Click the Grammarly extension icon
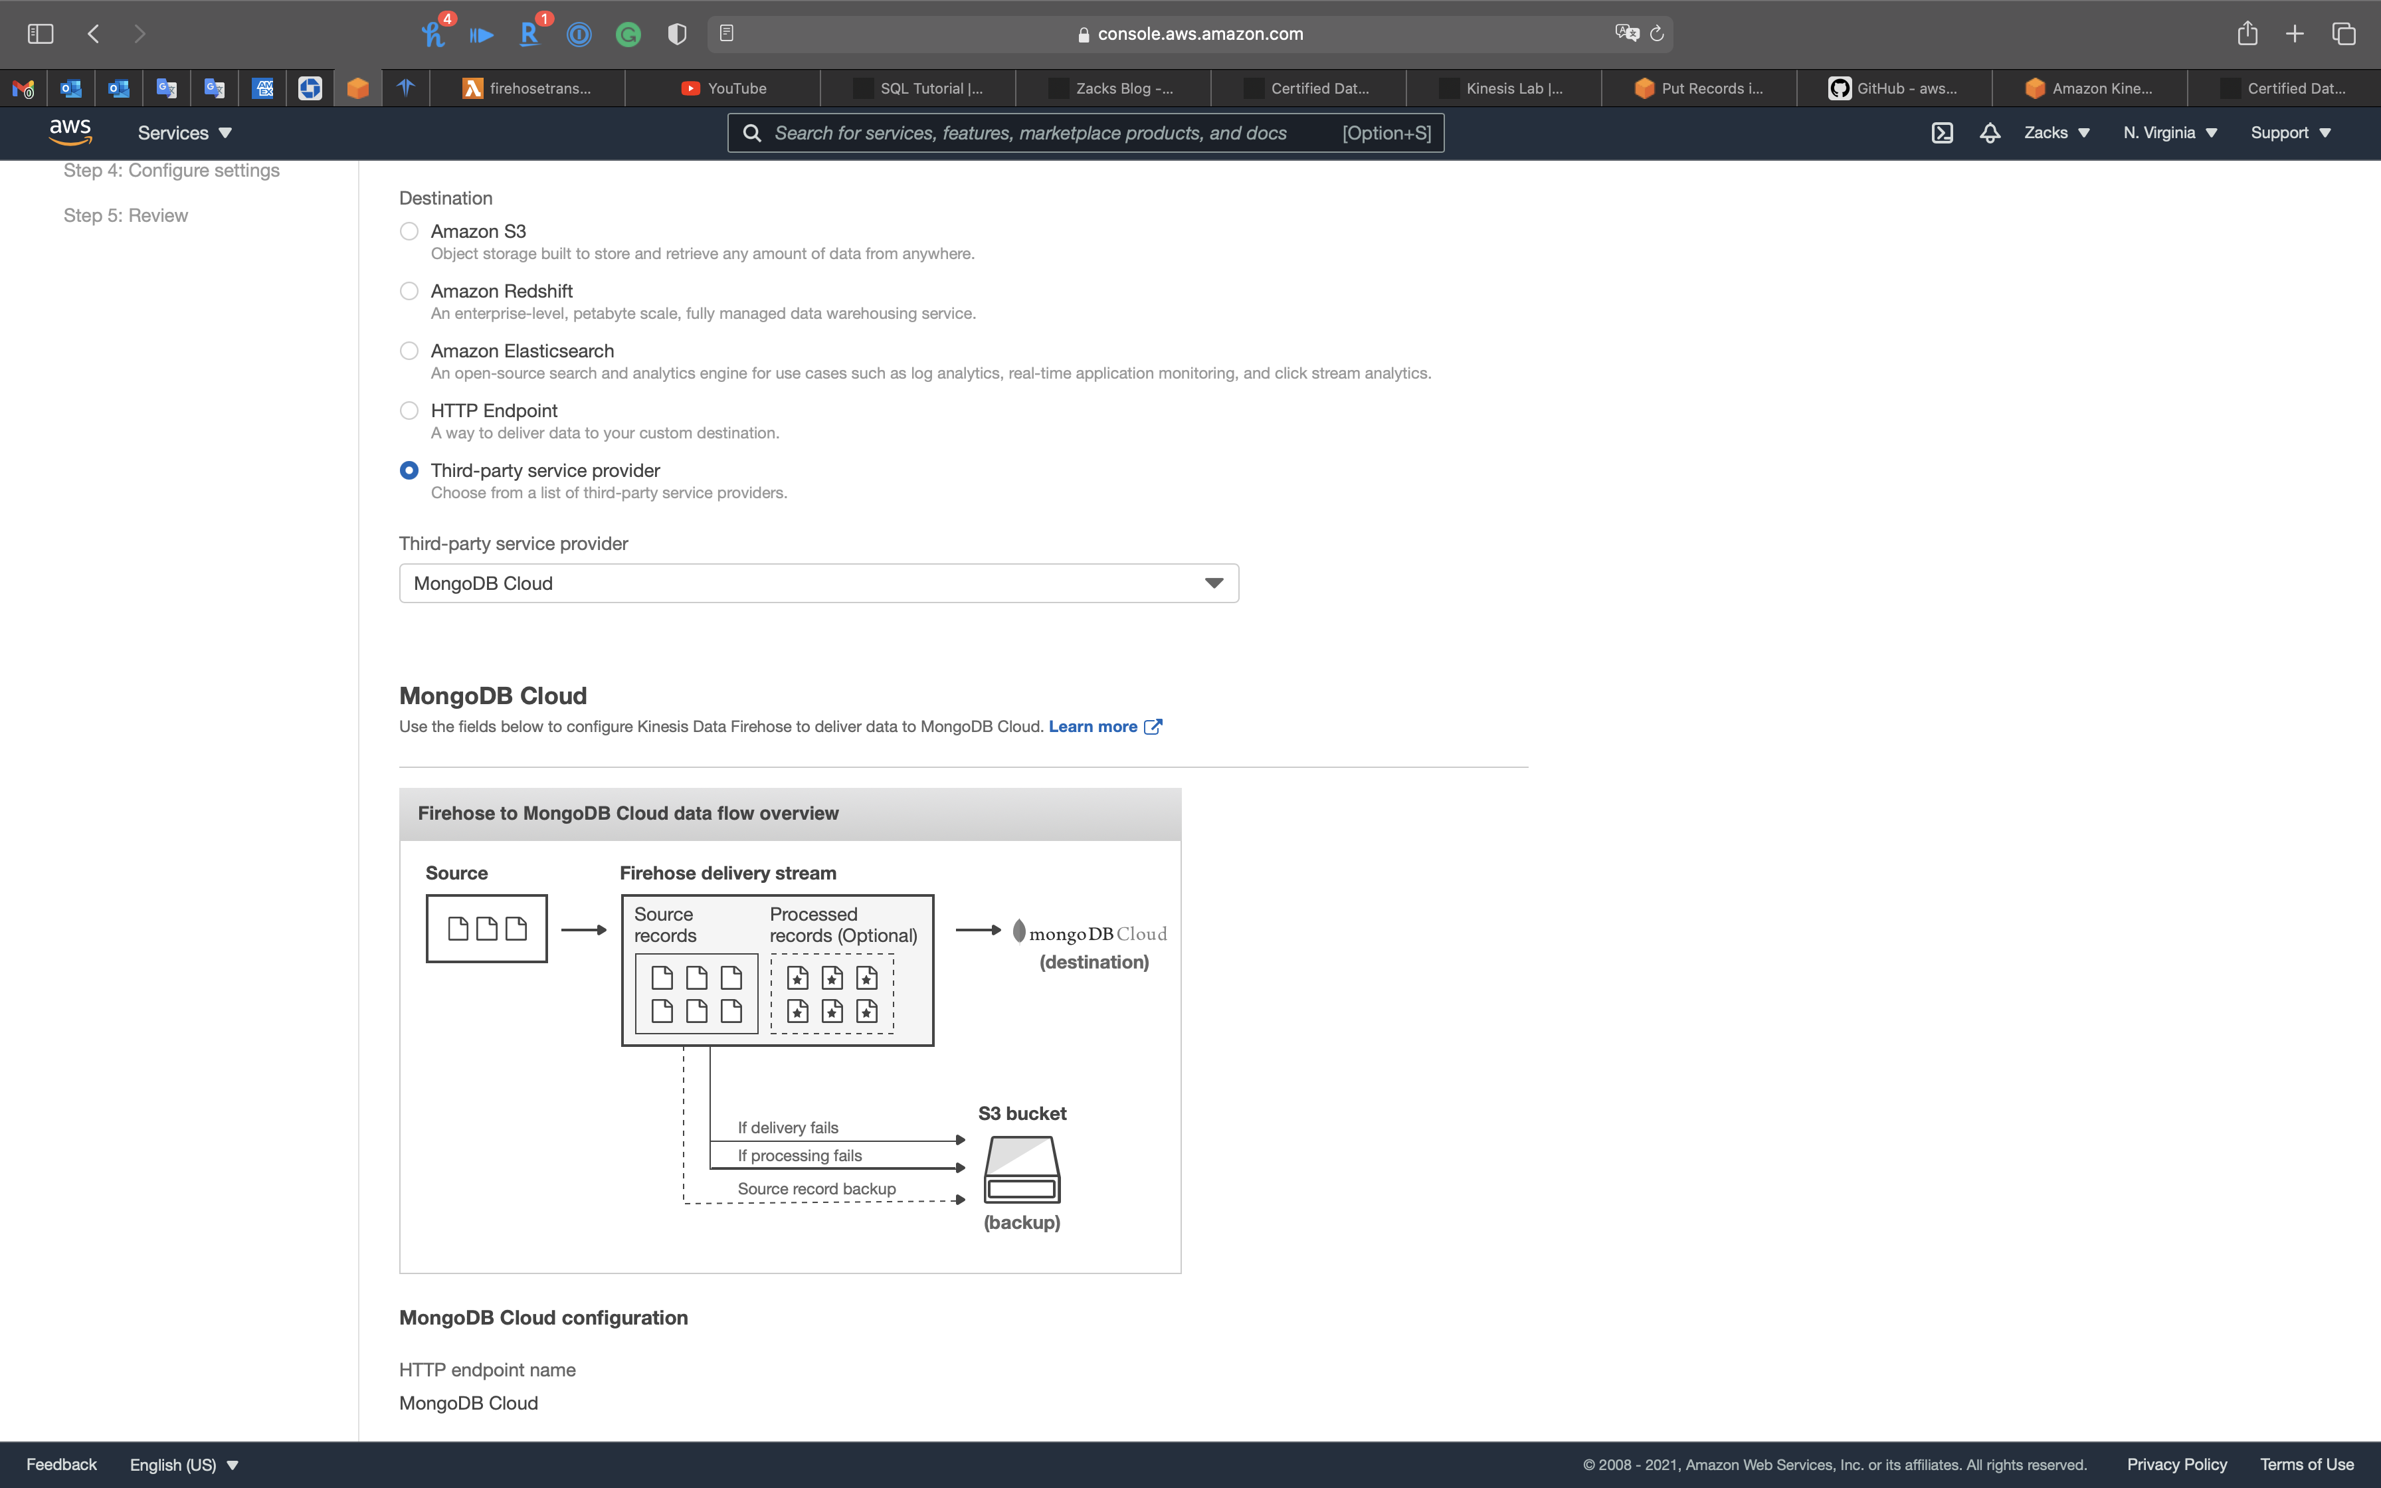The width and height of the screenshot is (2381, 1488). 628,35
